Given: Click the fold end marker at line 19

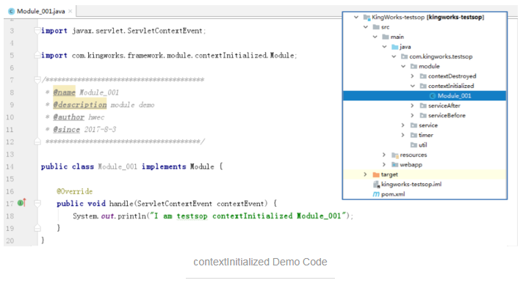Looking at the screenshot, I should click(37, 228).
